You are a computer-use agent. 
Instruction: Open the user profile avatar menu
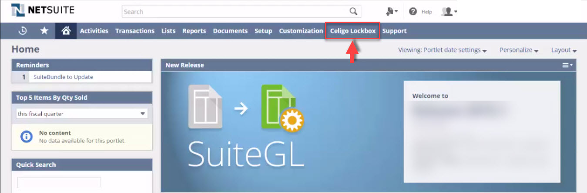[x=449, y=12]
